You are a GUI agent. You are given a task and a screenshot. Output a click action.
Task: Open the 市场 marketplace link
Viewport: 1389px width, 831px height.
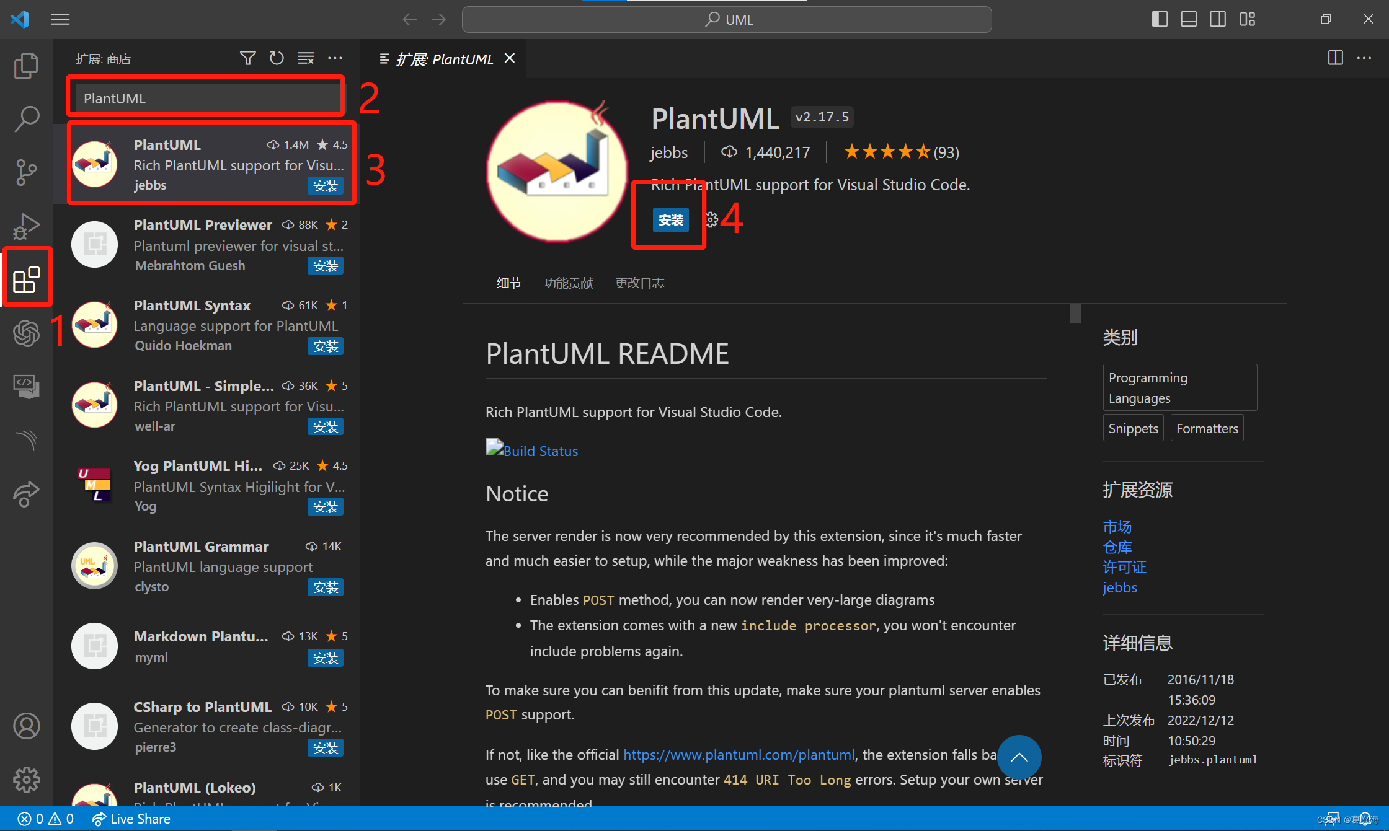[1117, 526]
